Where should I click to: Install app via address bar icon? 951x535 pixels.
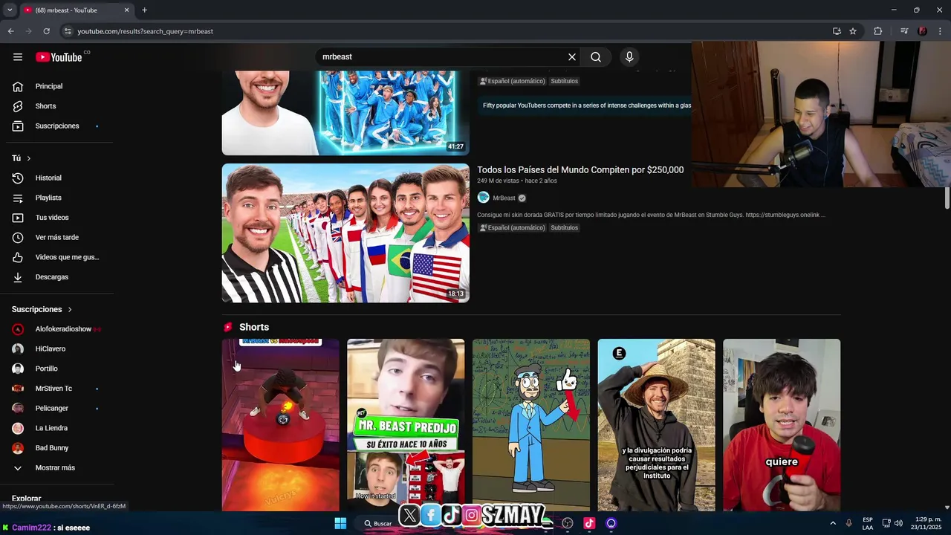[837, 31]
